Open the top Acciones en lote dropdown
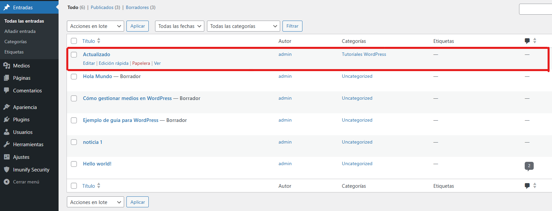Screen dimensions: 552x211 point(95,26)
